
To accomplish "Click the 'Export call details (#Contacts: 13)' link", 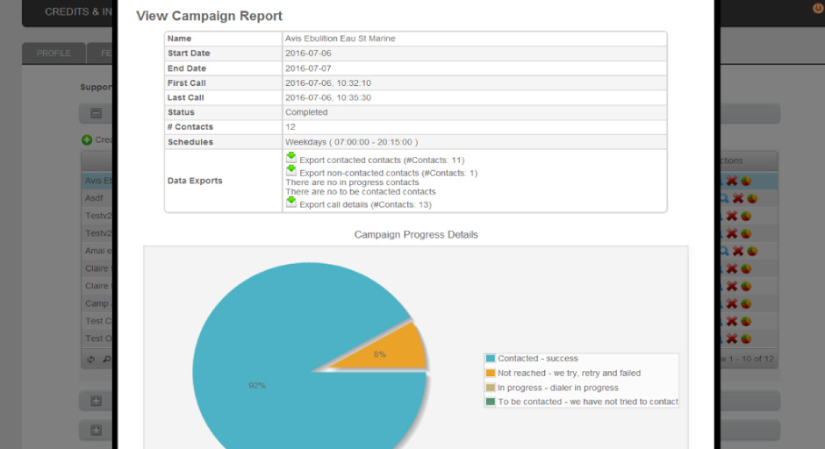I will point(365,204).
